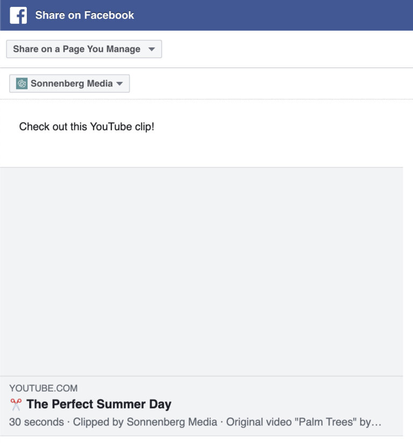Click the white f icon in the header bar
The height and width of the screenshot is (447, 413).
coord(19,15)
